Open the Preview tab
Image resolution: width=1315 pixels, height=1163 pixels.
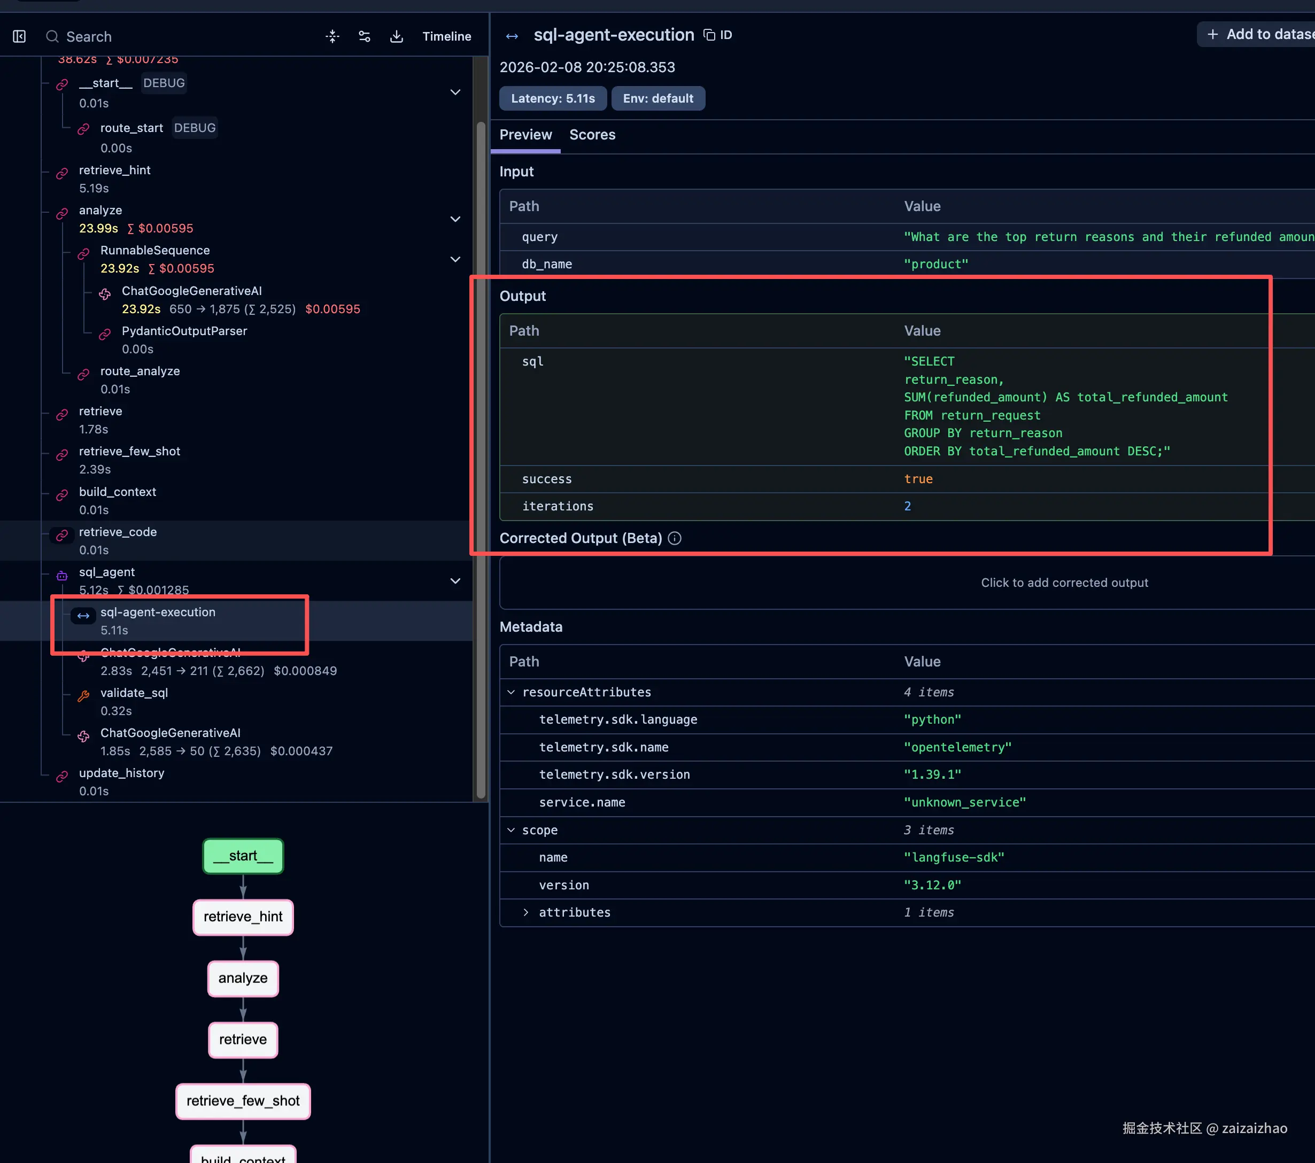tap(525, 135)
